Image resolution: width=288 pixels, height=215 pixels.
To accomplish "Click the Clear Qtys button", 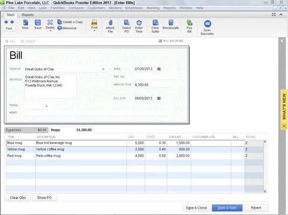I will (18, 198).
